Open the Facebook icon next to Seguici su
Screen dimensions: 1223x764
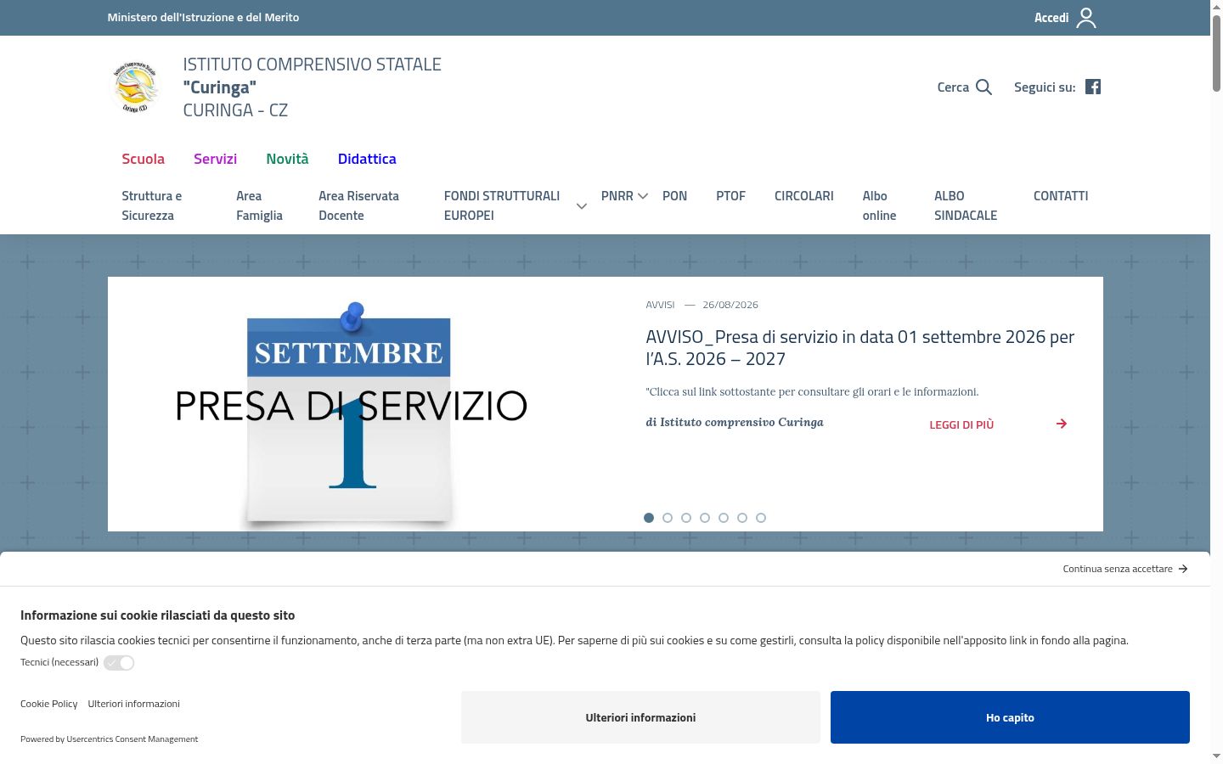click(1093, 87)
